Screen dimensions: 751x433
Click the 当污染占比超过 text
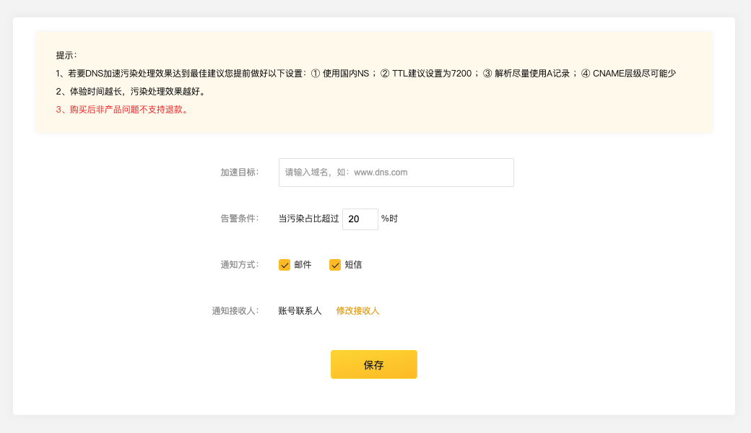308,219
